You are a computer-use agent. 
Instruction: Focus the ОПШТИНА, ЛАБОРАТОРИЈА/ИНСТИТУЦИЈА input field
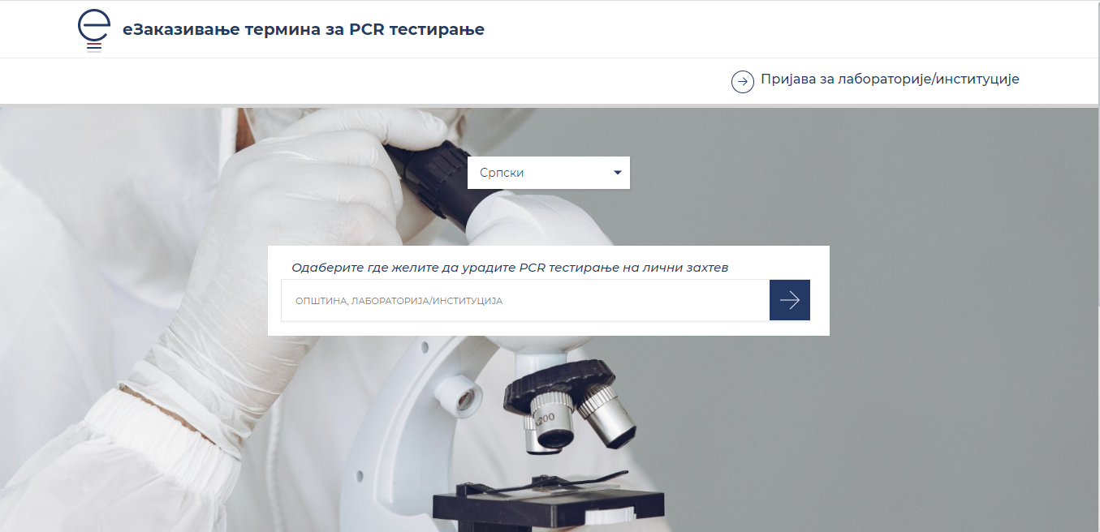pos(525,300)
